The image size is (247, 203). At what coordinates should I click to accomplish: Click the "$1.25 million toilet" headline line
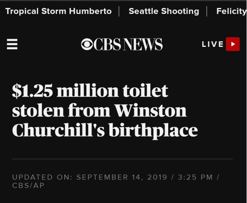90,91
